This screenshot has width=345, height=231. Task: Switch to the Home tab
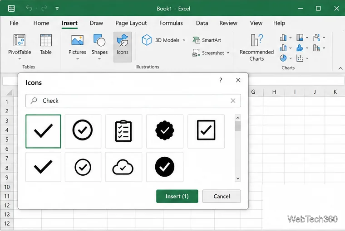click(x=41, y=23)
